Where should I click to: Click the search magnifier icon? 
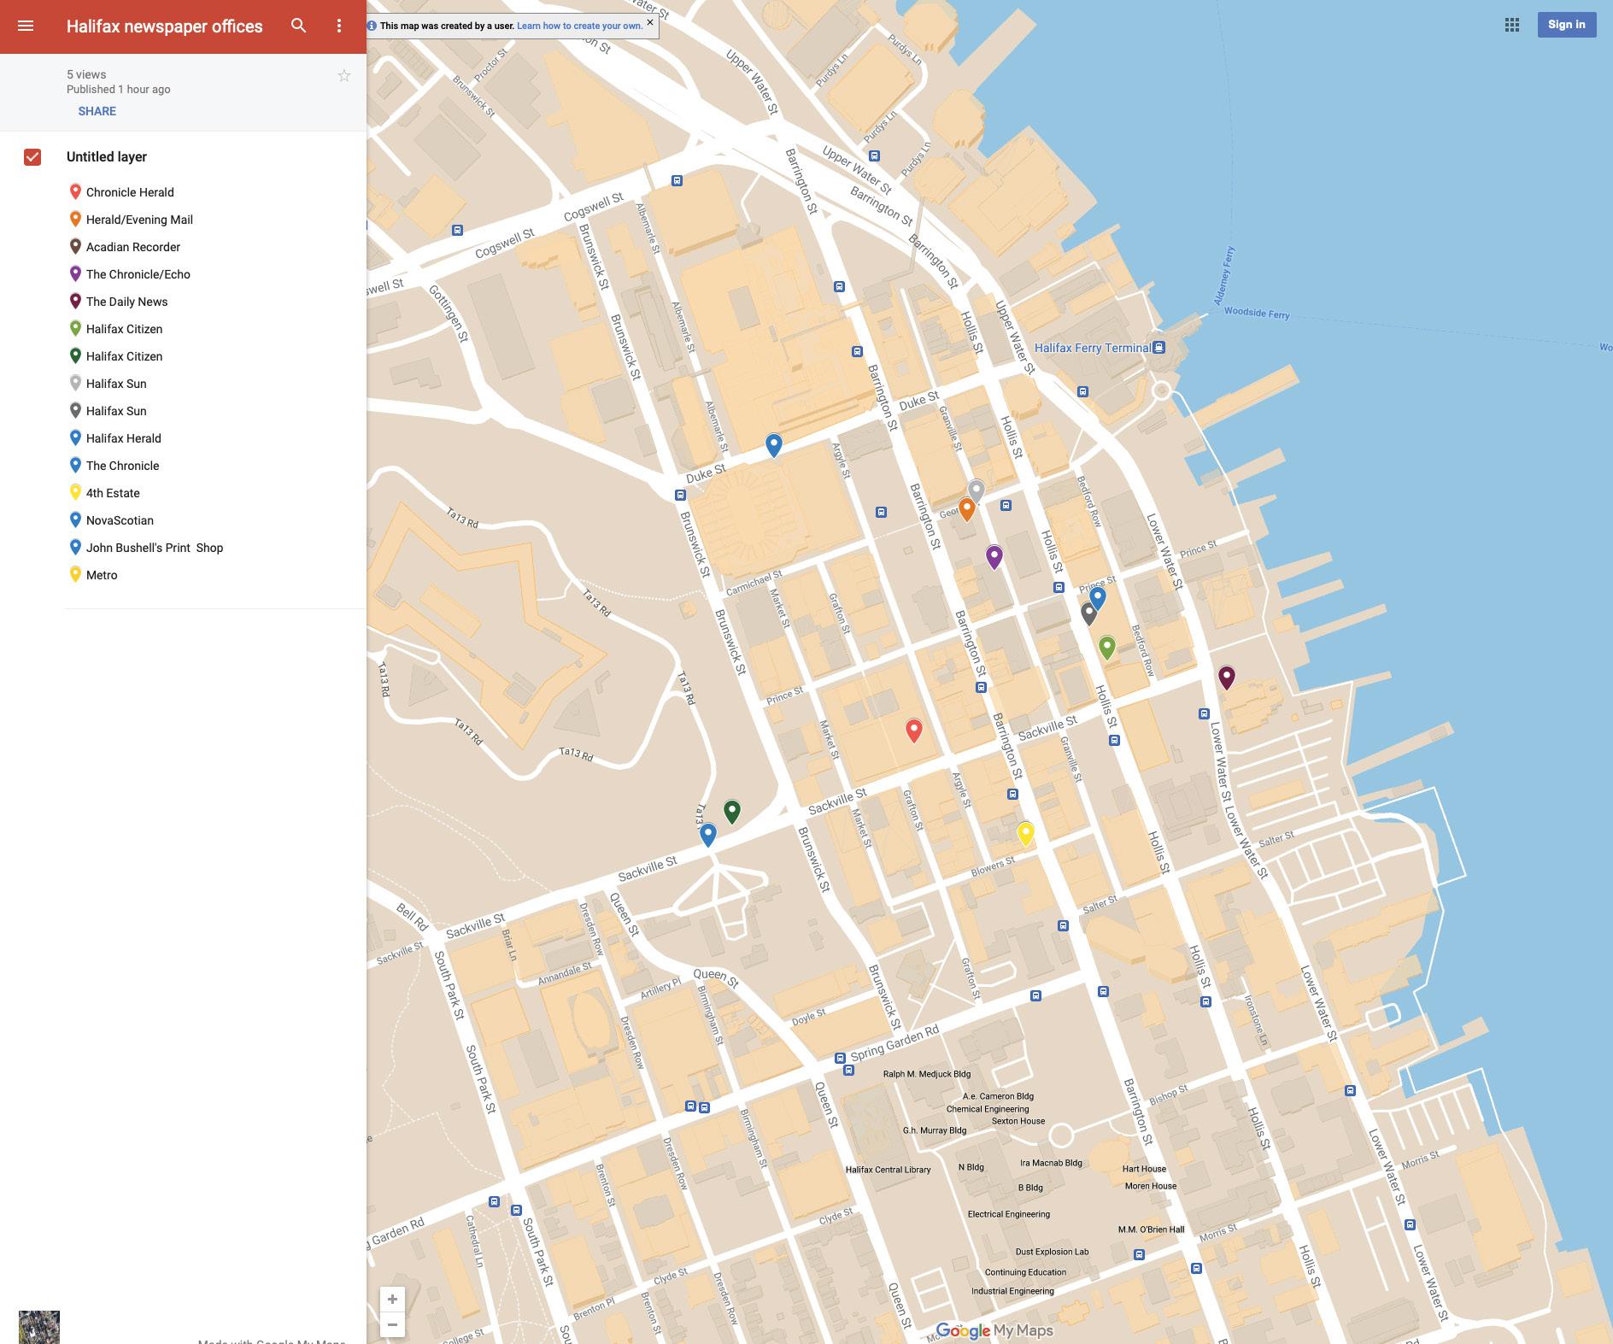[298, 26]
